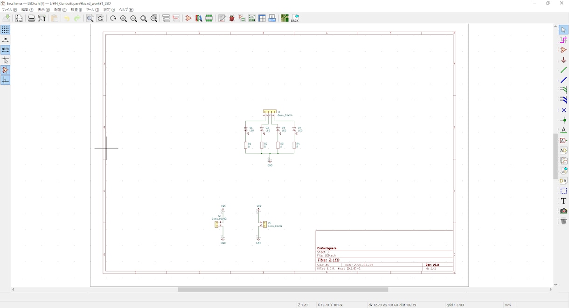The width and height of the screenshot is (569, 308).
Task: Click the vertical scrollbar down arrow
Action: click(555, 284)
